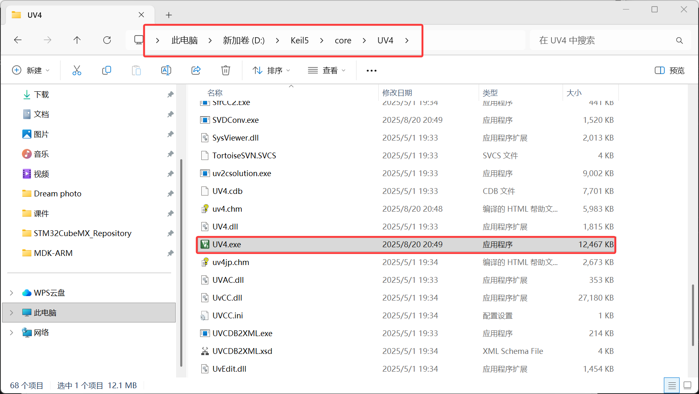699x394 pixels.
Task: Navigate to core in address bar
Action: click(343, 41)
